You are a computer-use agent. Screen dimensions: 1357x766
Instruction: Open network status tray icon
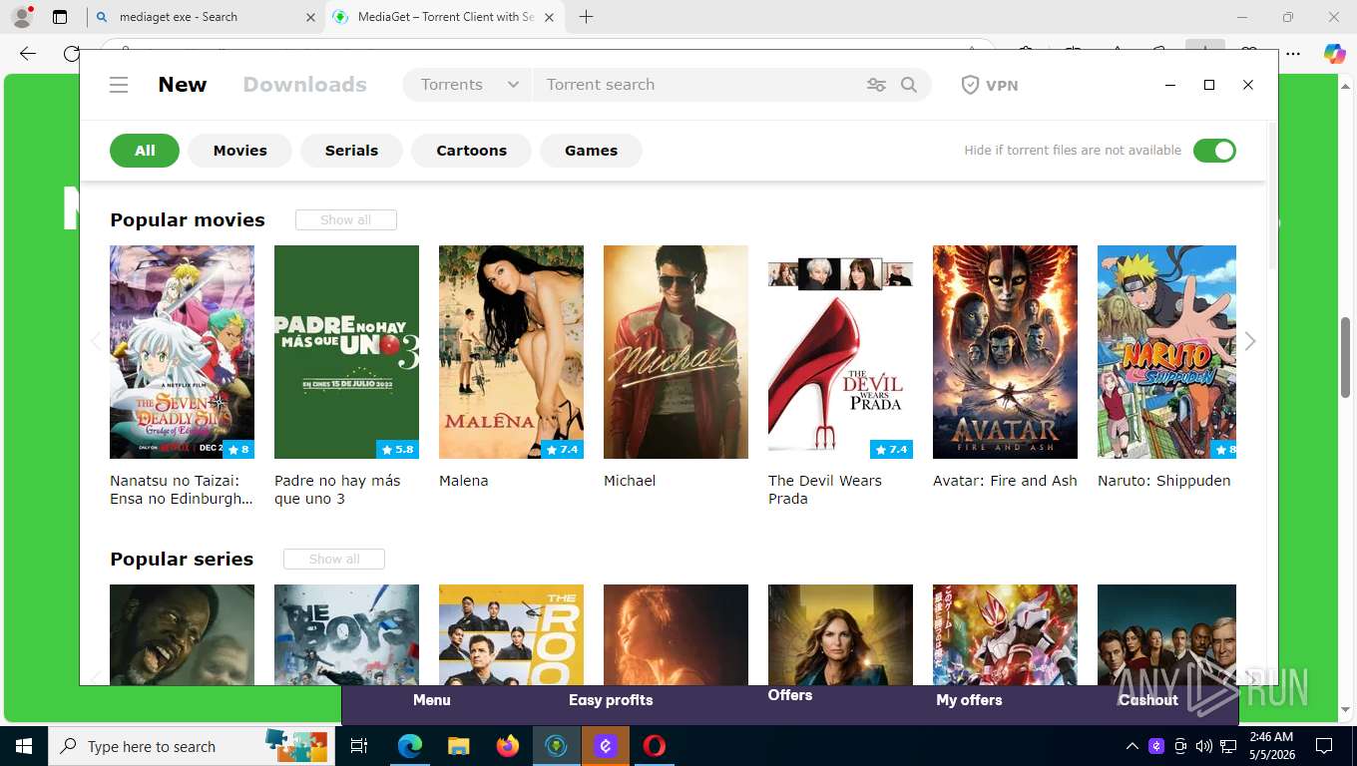pos(1228,746)
